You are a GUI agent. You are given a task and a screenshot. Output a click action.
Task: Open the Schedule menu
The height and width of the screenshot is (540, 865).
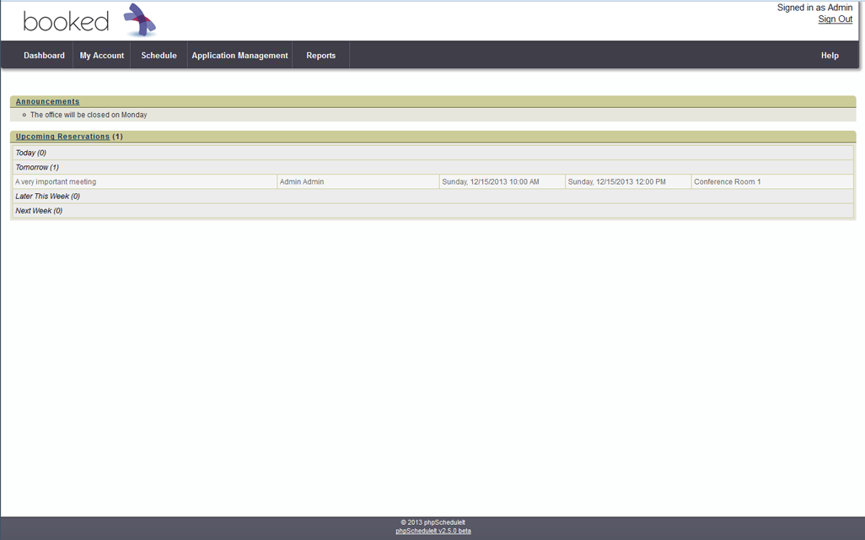tap(158, 56)
